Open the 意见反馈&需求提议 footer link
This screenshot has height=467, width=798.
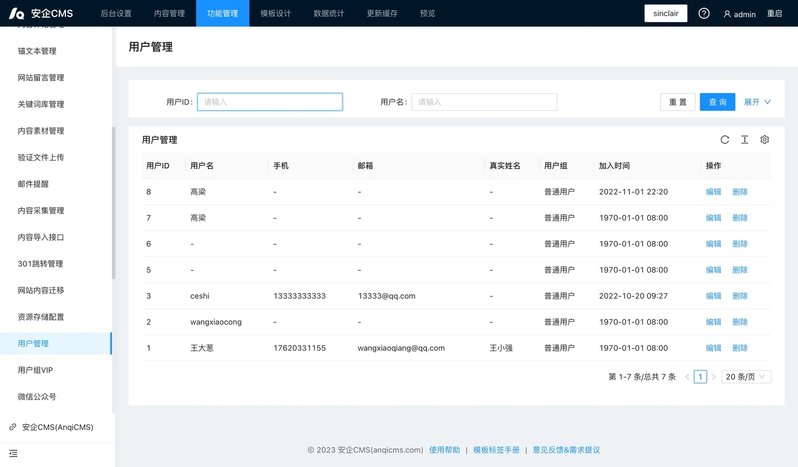(566, 450)
